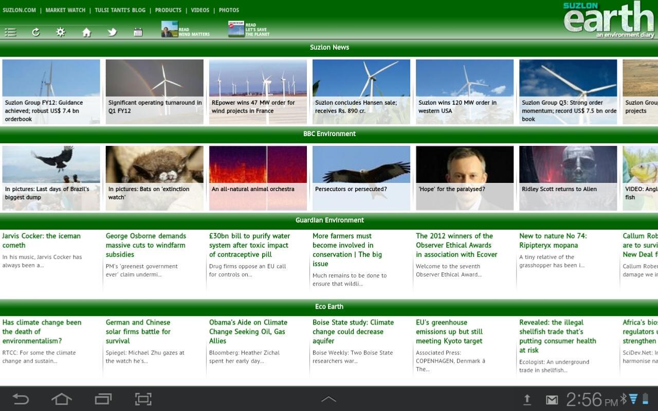658x411 pixels.
Task: Tap 'Associated Press: COPENHAGEN' summary
Action: 450,361
